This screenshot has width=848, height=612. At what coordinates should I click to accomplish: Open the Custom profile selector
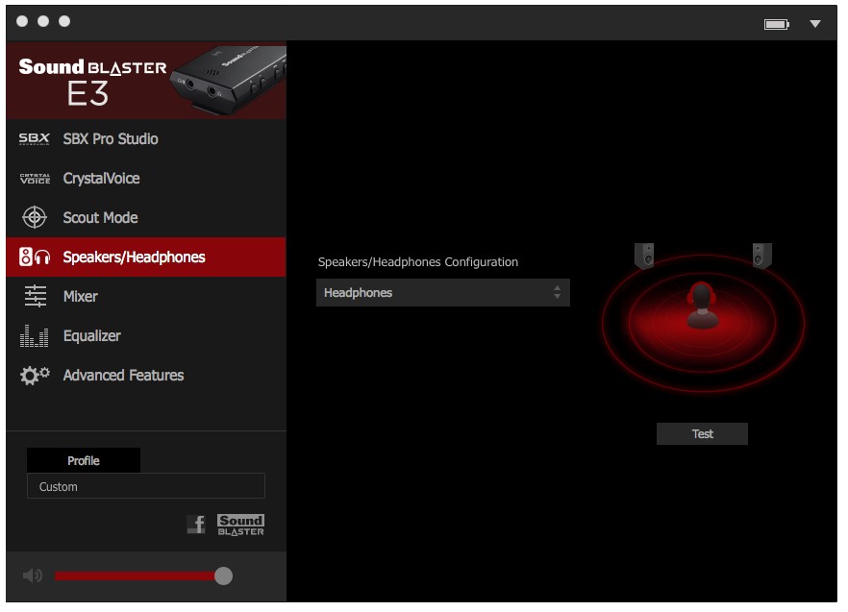pyautogui.click(x=145, y=487)
